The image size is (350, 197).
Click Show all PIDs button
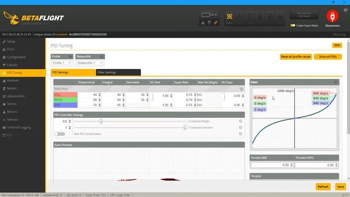[328, 57]
